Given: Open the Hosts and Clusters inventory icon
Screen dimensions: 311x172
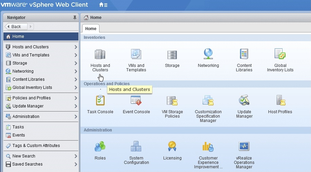Looking at the screenshot, I should tap(100, 54).
